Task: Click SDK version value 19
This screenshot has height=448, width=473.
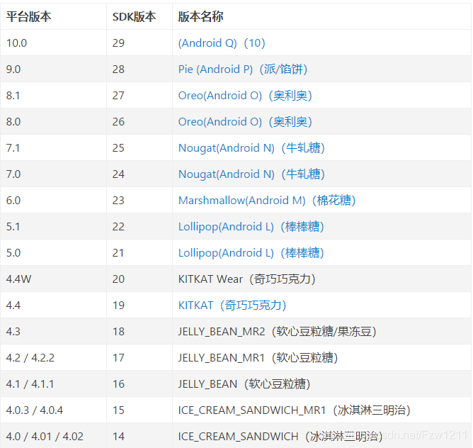Action: (118, 306)
